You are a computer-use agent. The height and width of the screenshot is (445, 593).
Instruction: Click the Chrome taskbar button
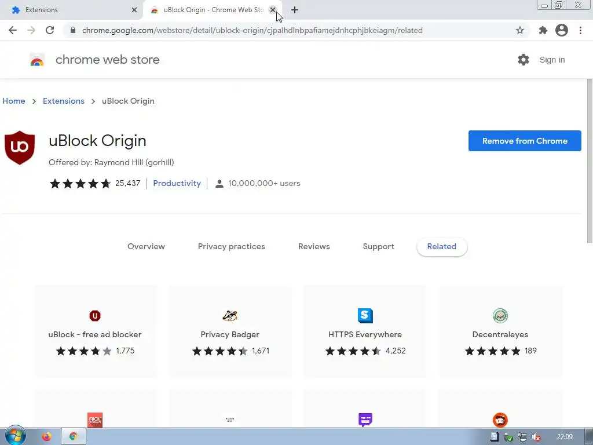74,437
